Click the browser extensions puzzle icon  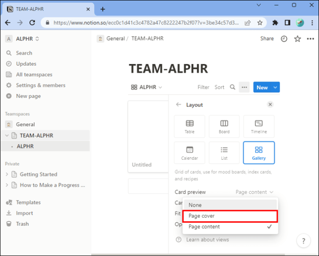click(275, 23)
